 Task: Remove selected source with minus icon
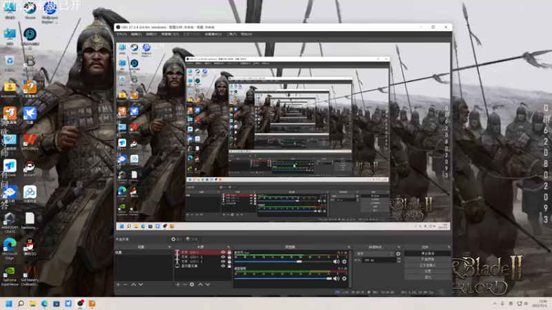pyautogui.click(x=184, y=285)
